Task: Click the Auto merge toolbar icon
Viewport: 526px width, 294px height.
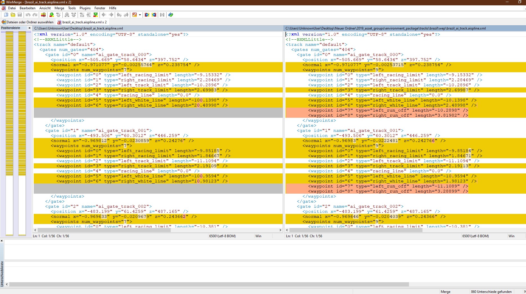Action: coord(162,15)
